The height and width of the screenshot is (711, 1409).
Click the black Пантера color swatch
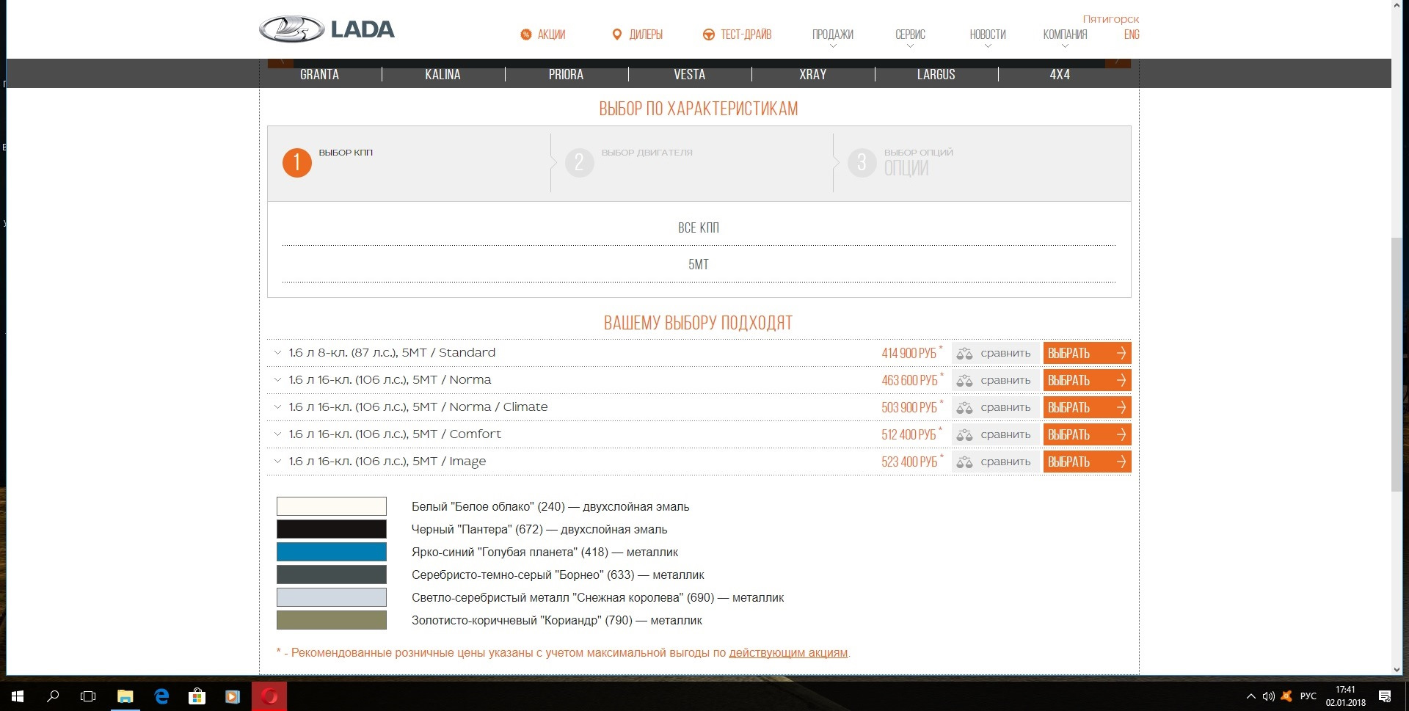pyautogui.click(x=332, y=529)
